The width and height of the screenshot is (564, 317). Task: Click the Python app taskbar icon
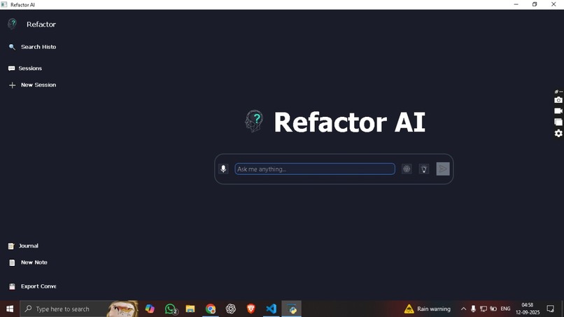291,309
